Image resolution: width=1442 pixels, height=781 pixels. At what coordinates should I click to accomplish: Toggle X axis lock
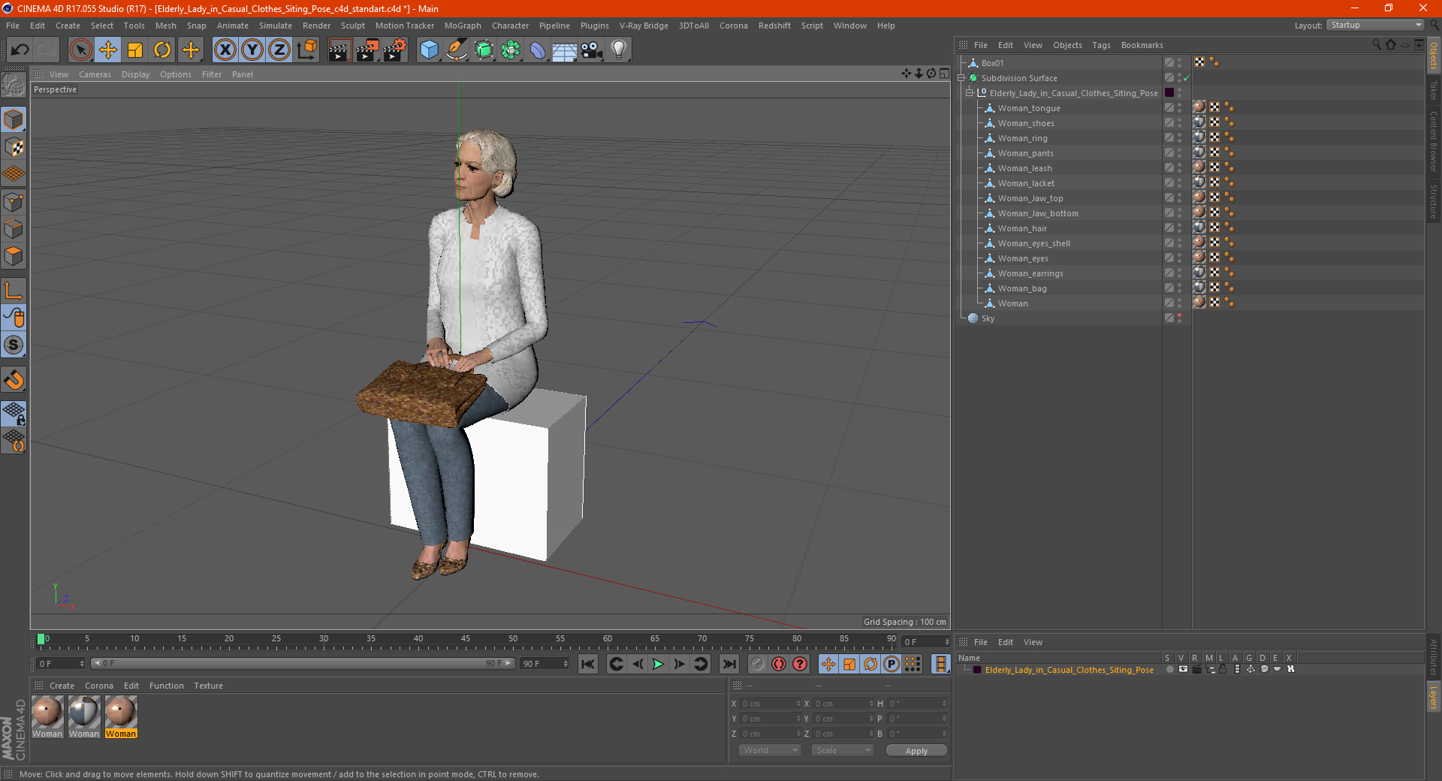click(225, 50)
